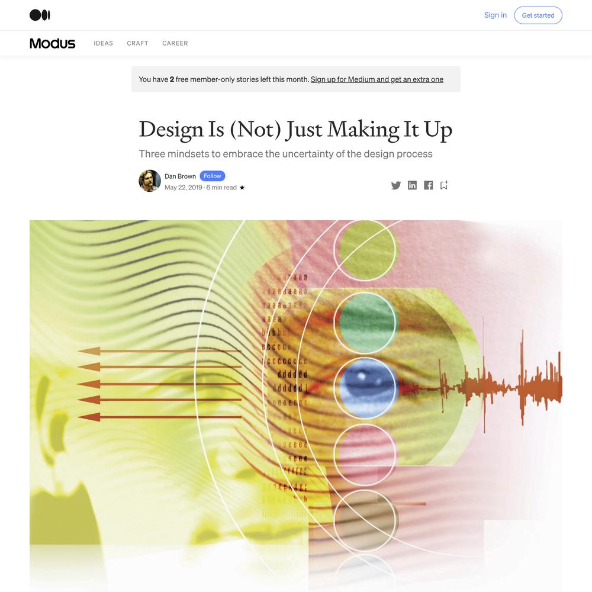Bookmark this story with the save icon
The width and height of the screenshot is (592, 592).
point(444,185)
